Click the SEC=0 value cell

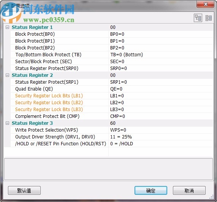point(161,62)
